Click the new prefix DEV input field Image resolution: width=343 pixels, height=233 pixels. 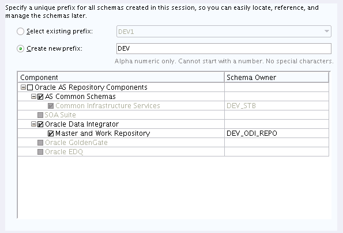coord(224,48)
